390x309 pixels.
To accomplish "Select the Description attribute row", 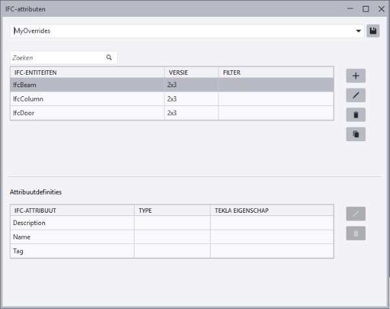I will pos(172,223).
